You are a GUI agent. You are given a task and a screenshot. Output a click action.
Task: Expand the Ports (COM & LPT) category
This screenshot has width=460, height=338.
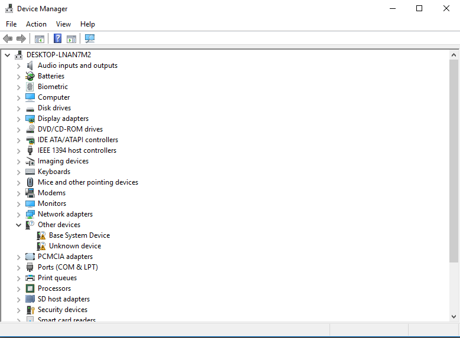pos(18,267)
